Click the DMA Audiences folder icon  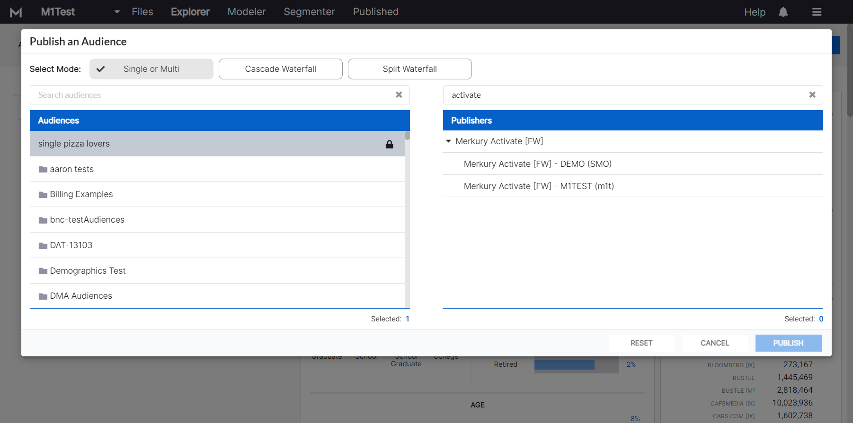click(43, 296)
